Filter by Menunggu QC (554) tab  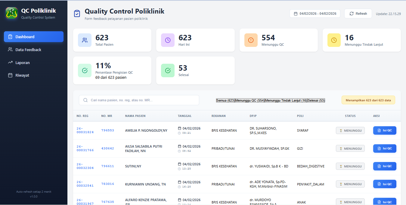tap(250, 100)
